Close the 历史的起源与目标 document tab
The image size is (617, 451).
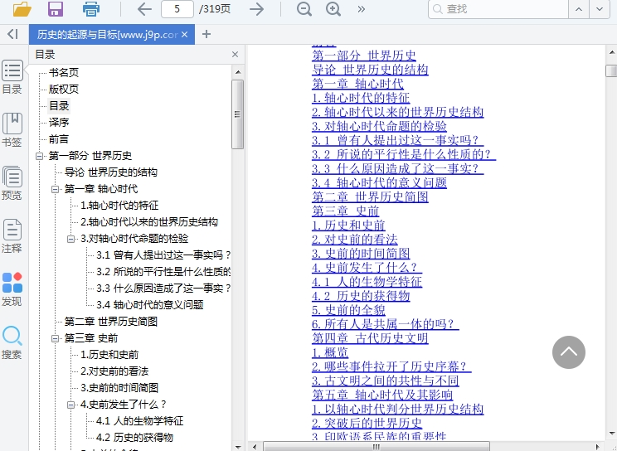(185, 35)
